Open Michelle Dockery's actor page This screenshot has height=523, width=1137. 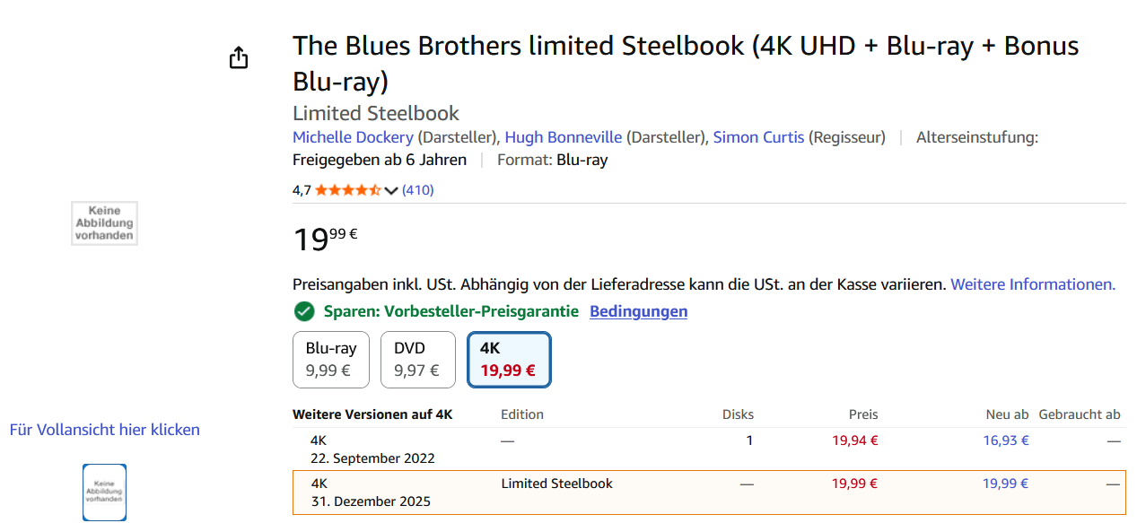pos(353,137)
